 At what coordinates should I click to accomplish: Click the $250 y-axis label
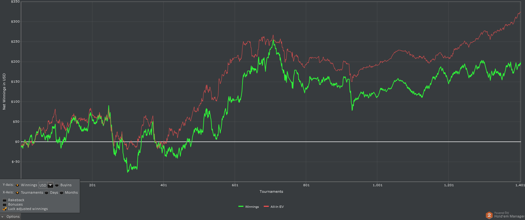point(15,42)
